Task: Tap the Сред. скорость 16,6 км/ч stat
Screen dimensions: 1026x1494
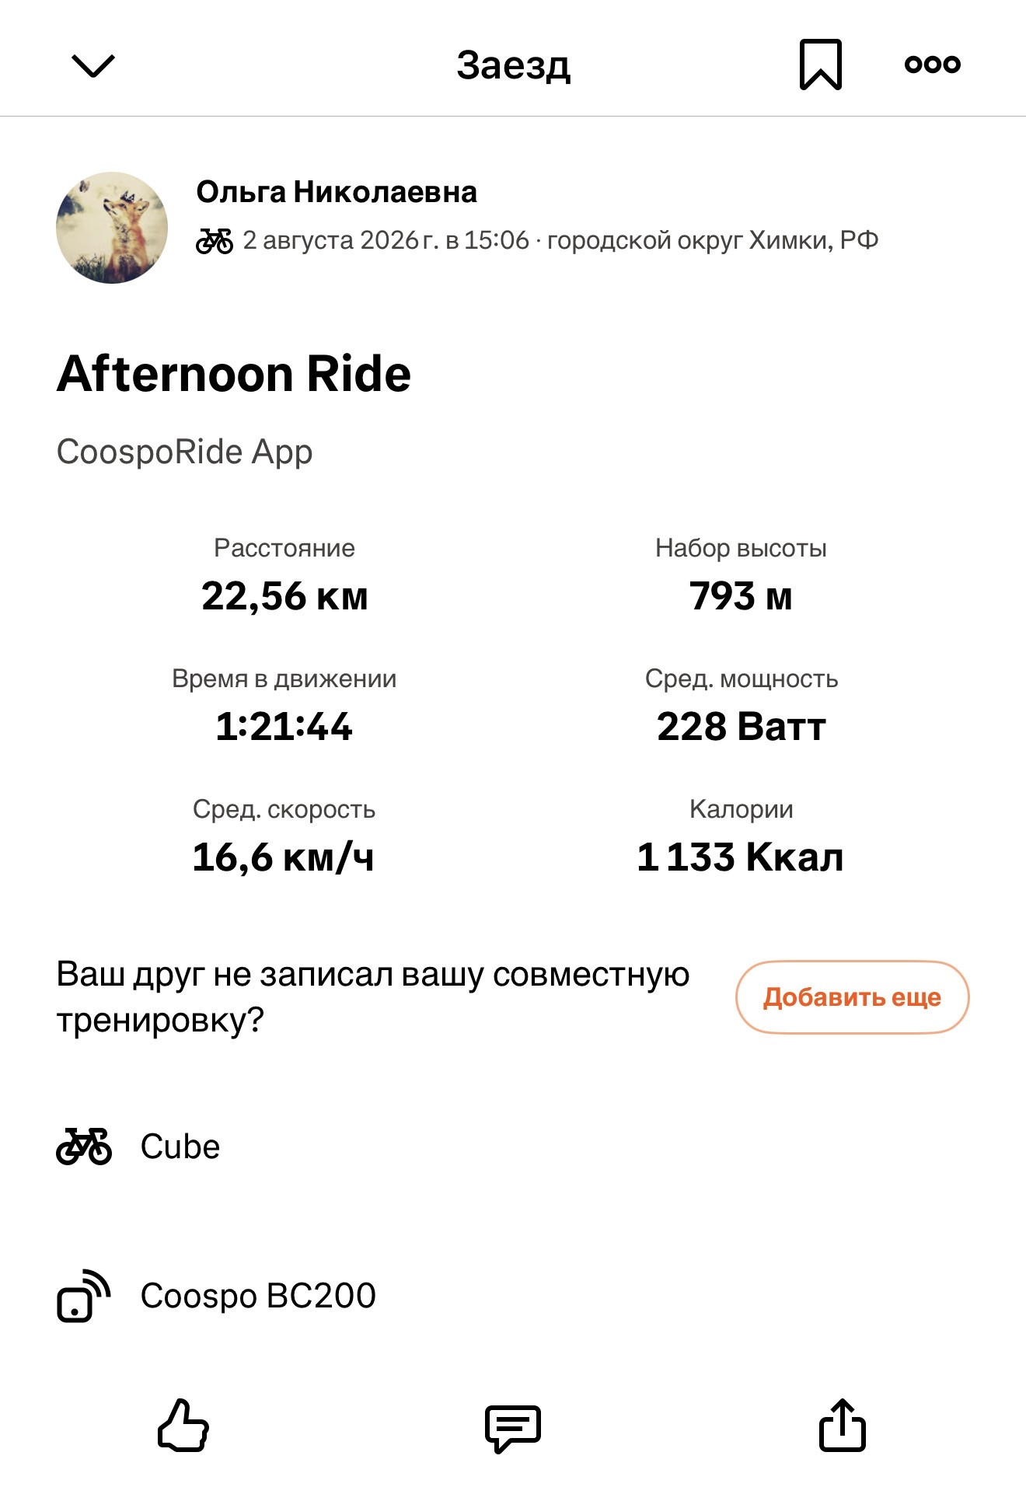Action: point(284,836)
